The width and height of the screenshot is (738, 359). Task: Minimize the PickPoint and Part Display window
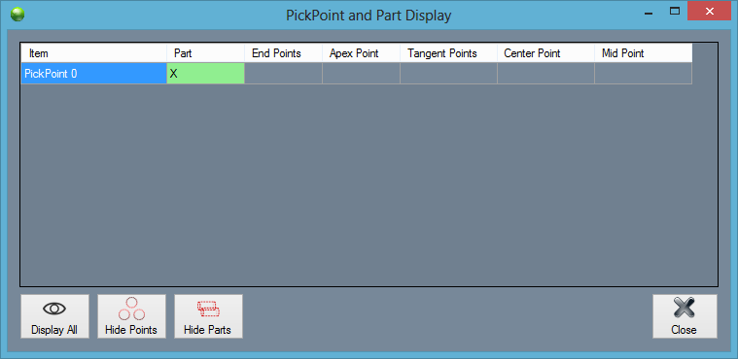[650, 15]
